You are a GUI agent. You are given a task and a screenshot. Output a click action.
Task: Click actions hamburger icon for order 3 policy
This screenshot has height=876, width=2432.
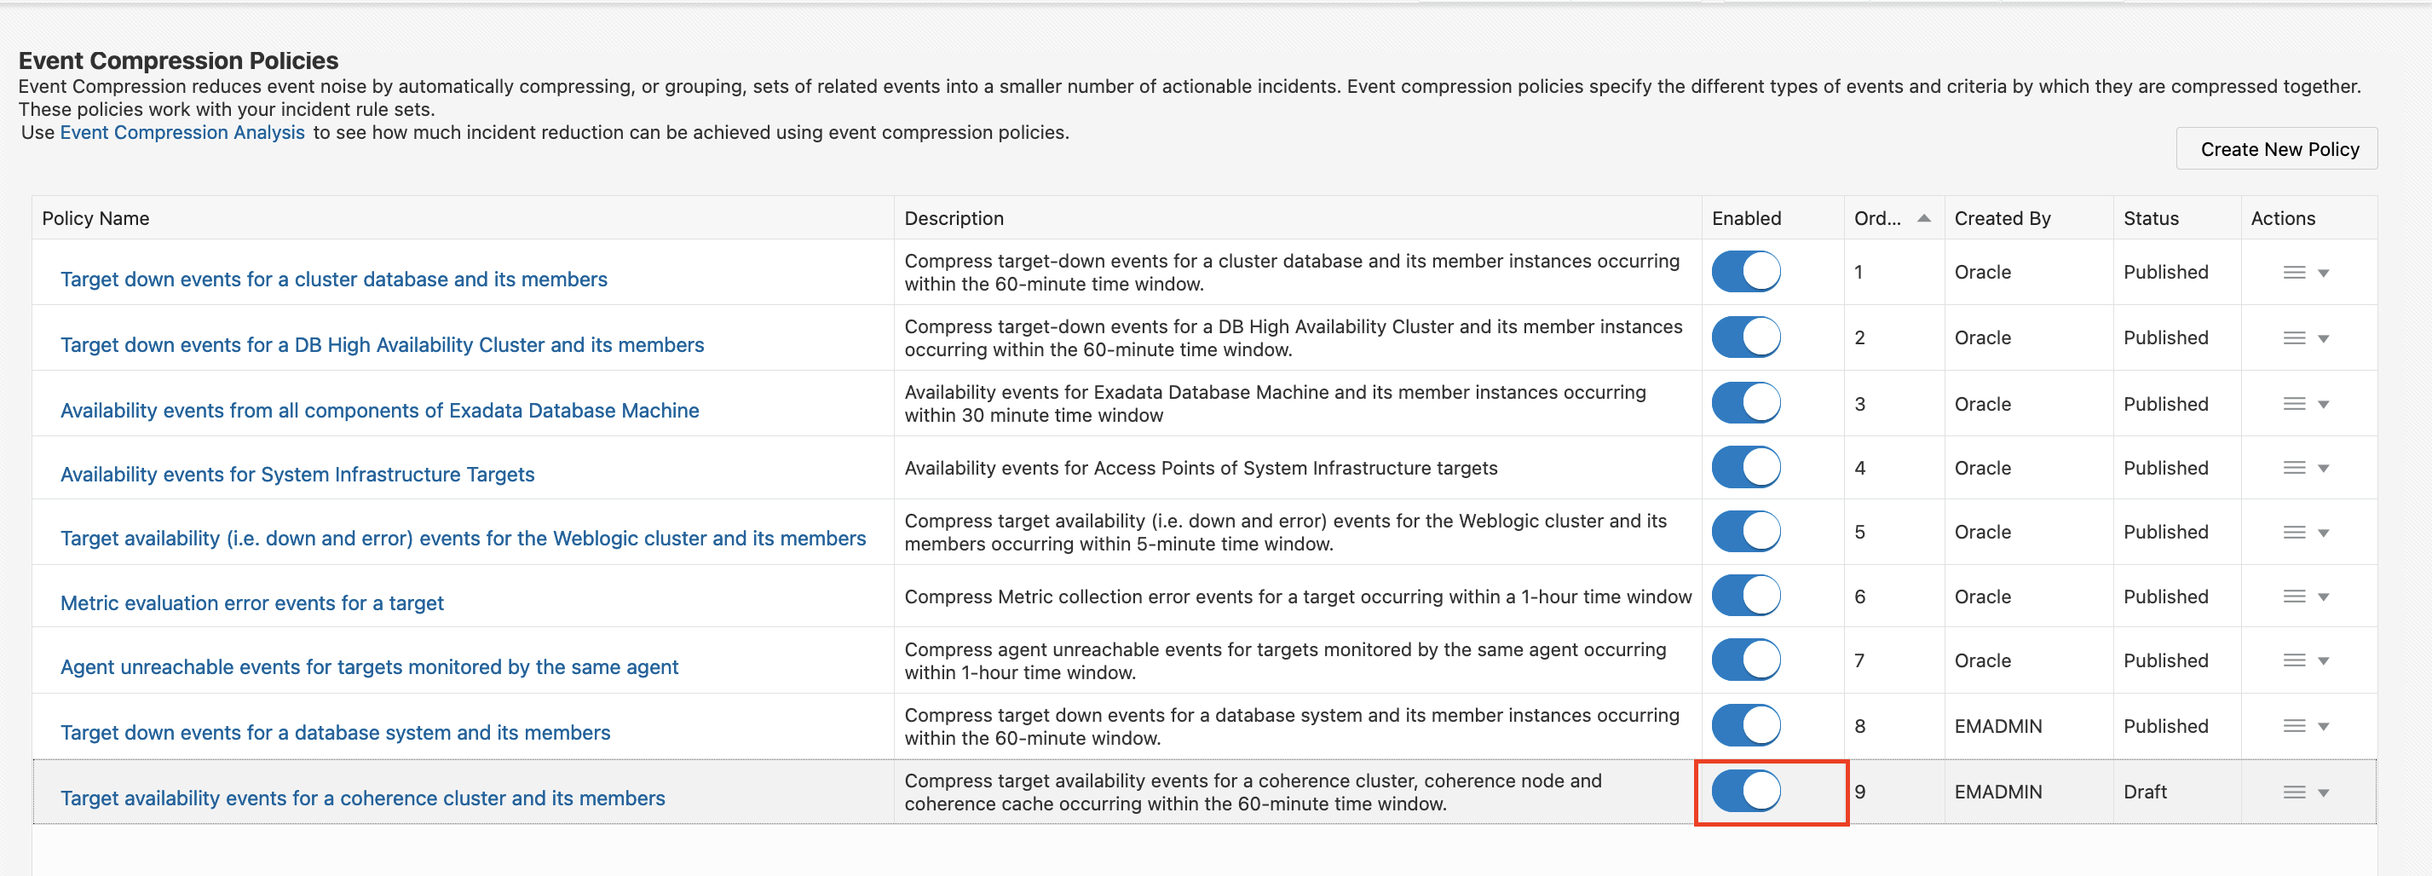(2294, 404)
